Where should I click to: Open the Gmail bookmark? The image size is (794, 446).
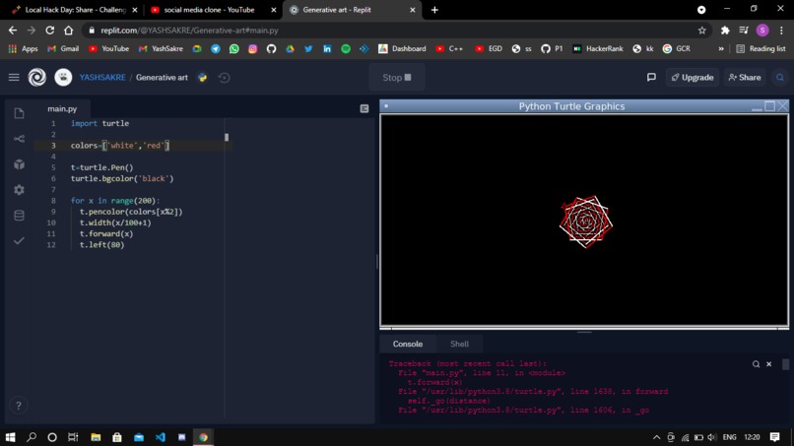63,48
